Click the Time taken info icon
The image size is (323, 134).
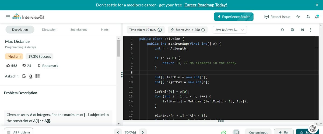(160, 30)
